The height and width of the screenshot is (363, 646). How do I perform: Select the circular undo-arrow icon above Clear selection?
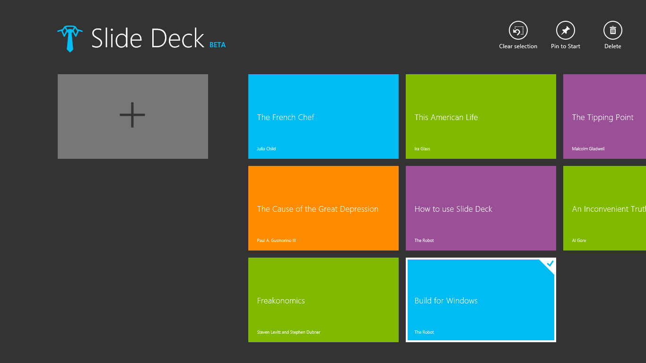click(x=518, y=30)
